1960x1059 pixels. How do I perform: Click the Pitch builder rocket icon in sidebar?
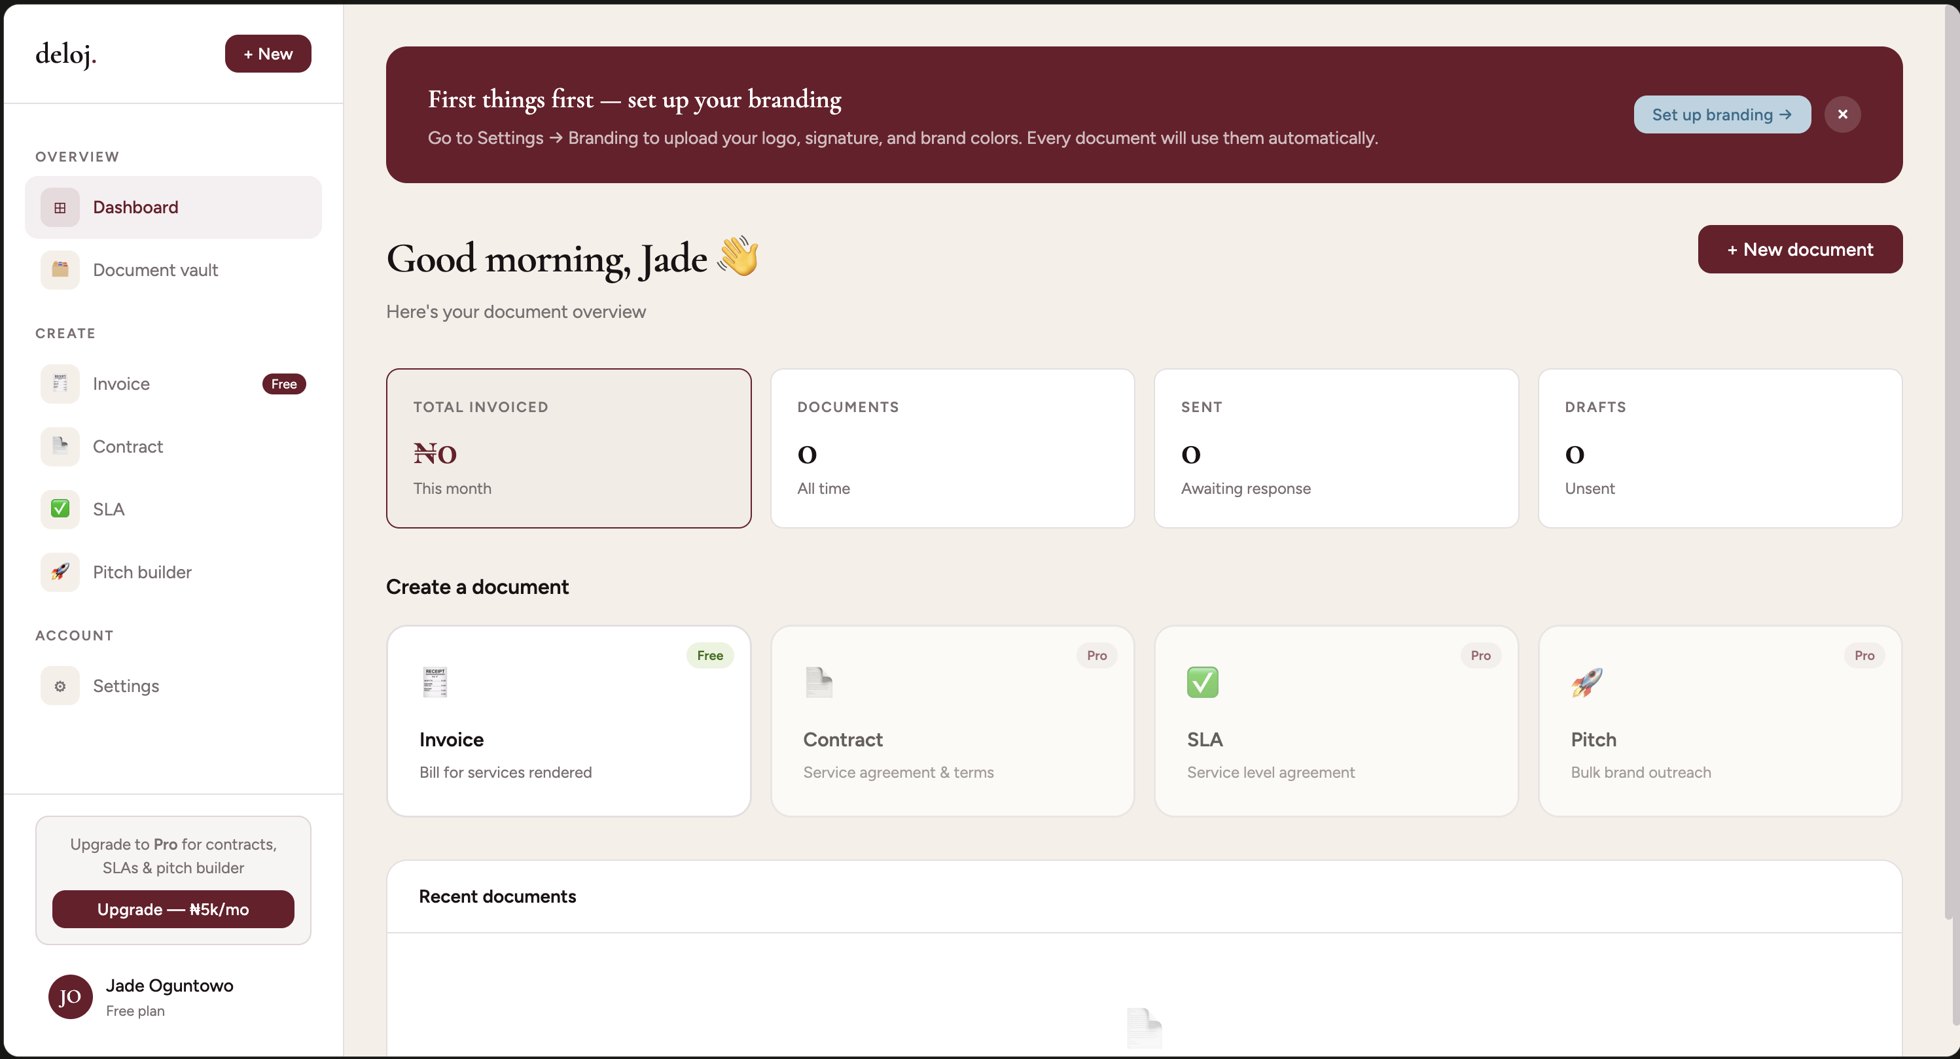click(60, 572)
